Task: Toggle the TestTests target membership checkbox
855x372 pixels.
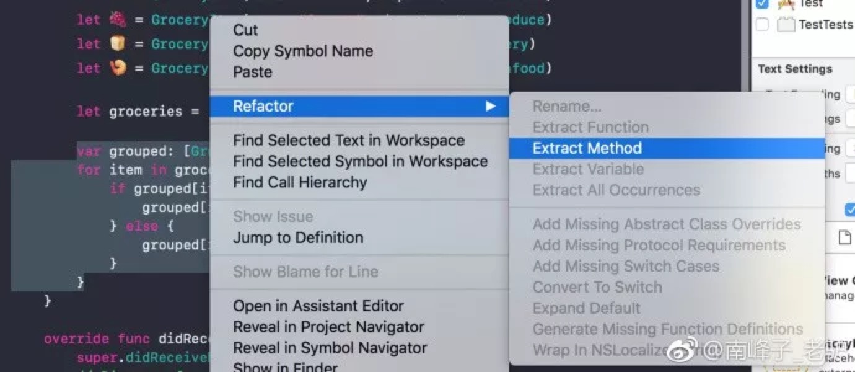Action: (763, 25)
